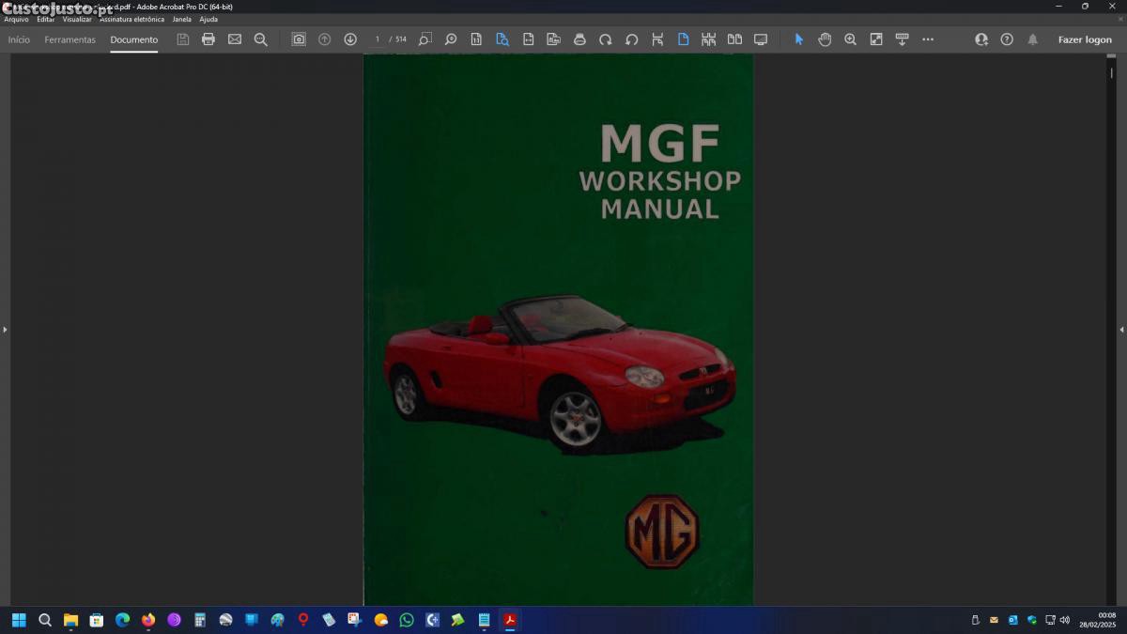Open the Visualizar menu

(77, 19)
